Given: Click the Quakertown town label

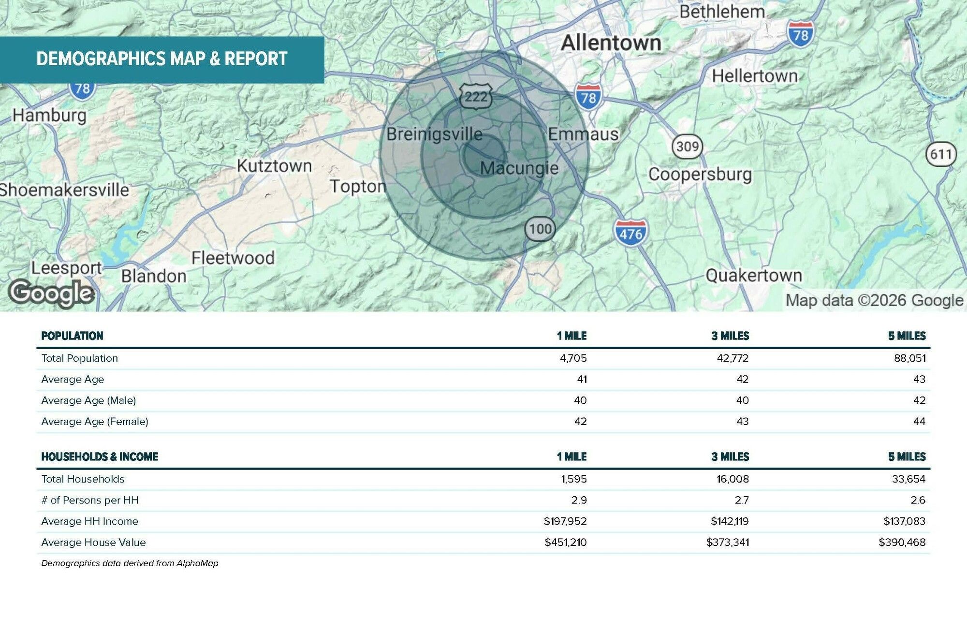Looking at the screenshot, I should click(x=753, y=276).
